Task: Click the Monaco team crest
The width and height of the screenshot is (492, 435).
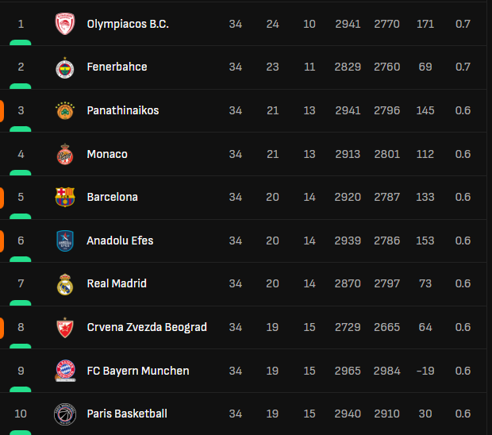Action: click(65, 154)
